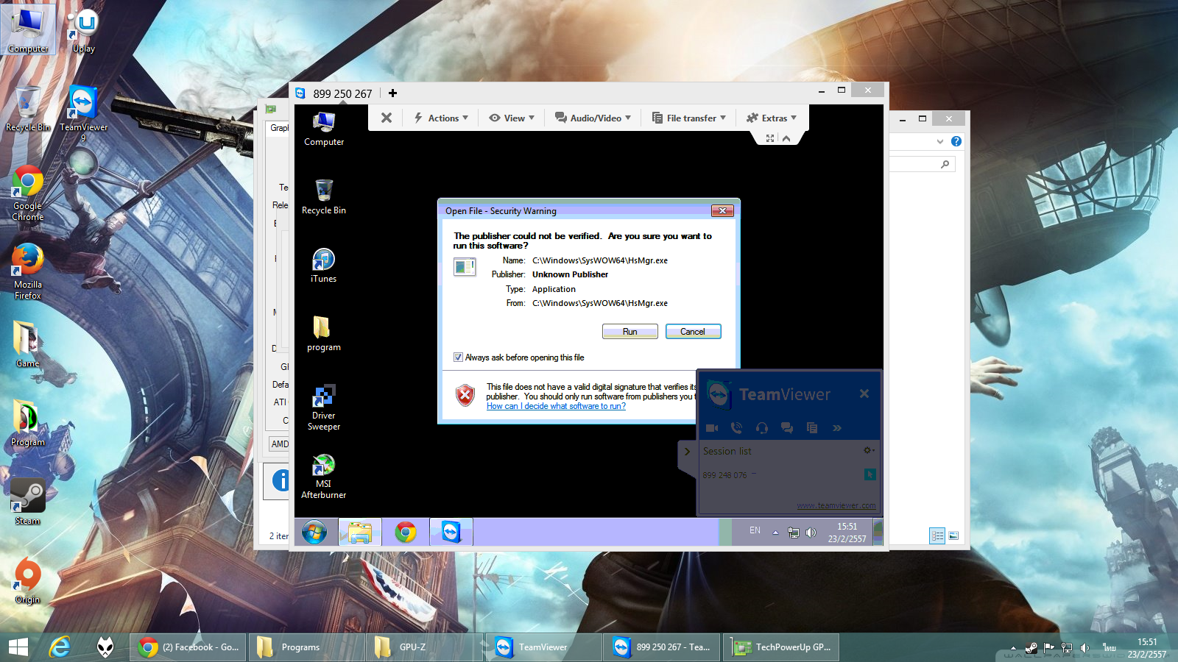Click the headset icon in TeamViewer panel
This screenshot has height=662, width=1178.
[x=761, y=427]
